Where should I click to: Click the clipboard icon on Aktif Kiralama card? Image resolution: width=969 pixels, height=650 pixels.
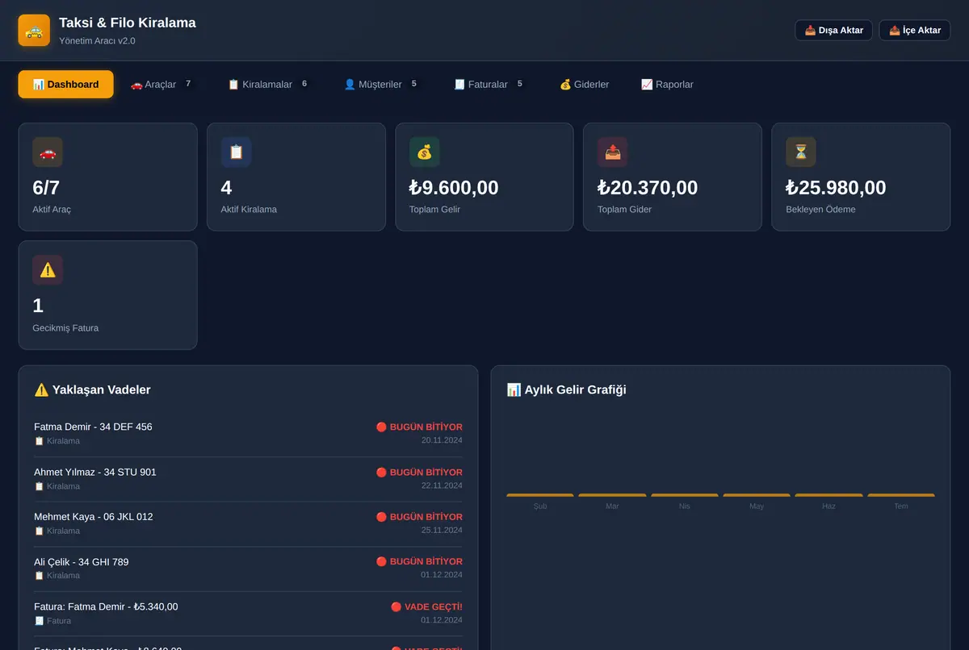point(237,152)
